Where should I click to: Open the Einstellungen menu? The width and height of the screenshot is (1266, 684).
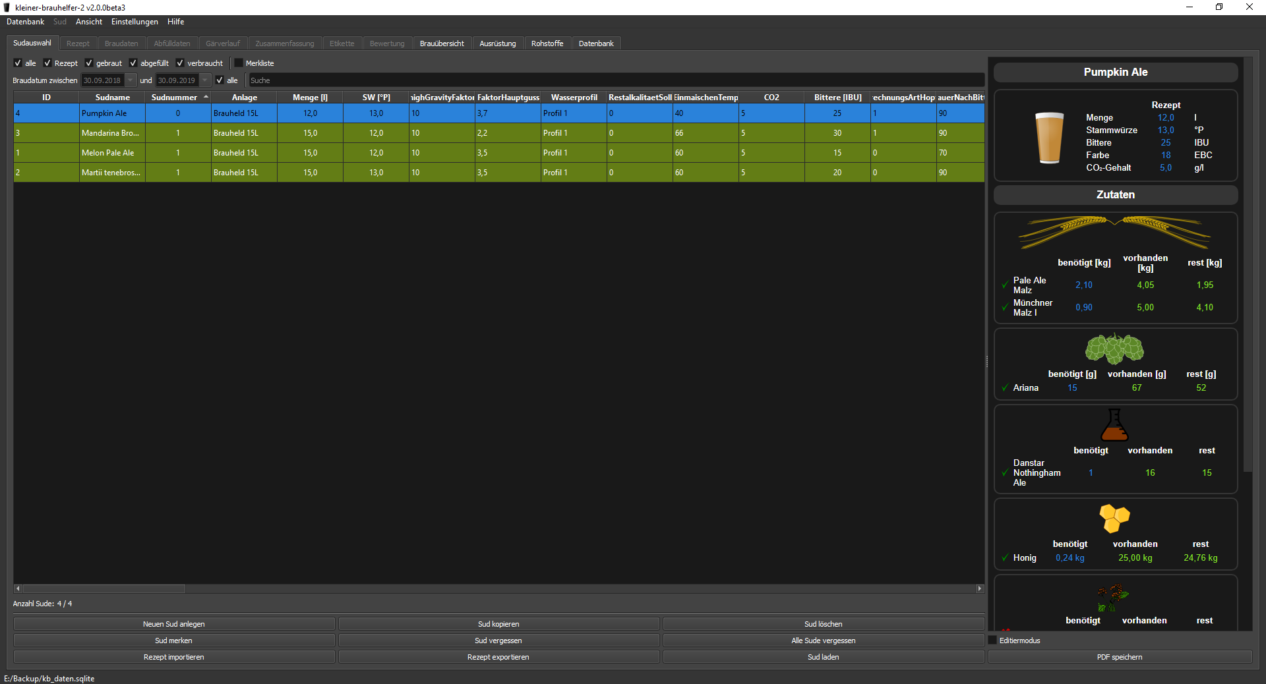[x=135, y=22]
